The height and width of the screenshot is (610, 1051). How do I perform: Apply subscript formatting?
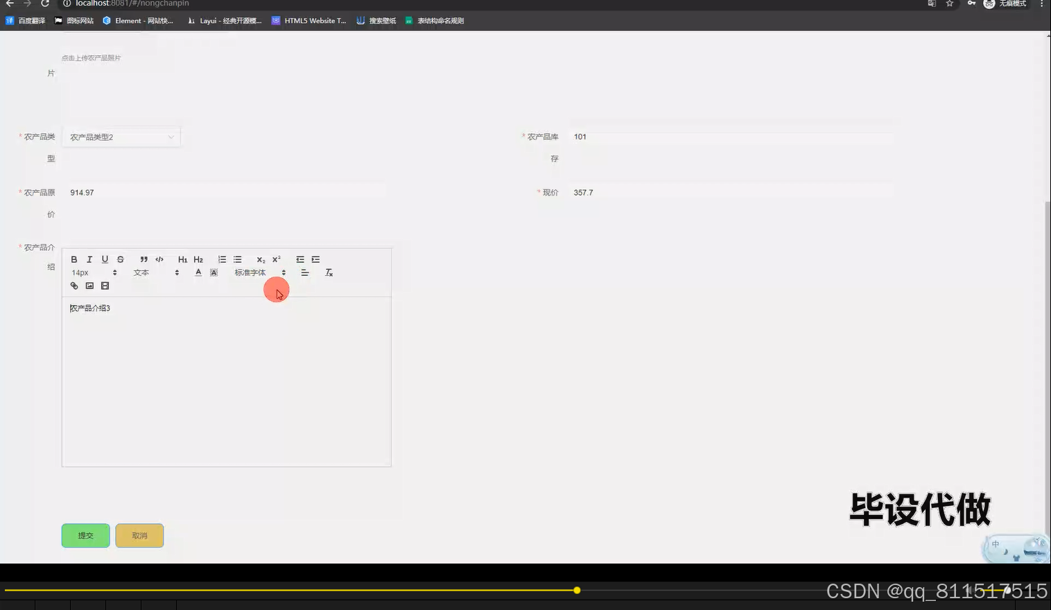tap(261, 259)
